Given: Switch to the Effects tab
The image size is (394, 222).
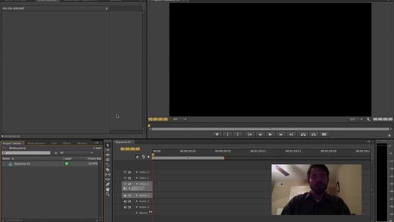Looking at the screenshot, I should pos(67,143).
